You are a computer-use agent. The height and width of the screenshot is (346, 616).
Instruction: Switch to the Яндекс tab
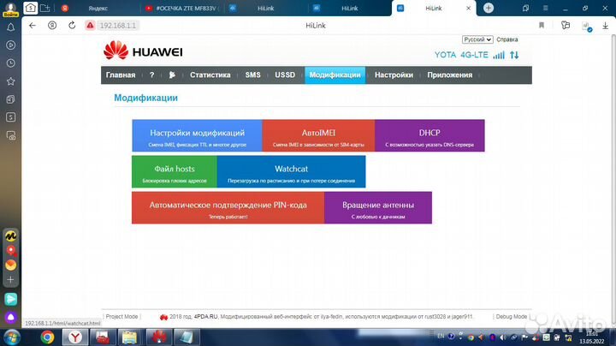coord(98,9)
